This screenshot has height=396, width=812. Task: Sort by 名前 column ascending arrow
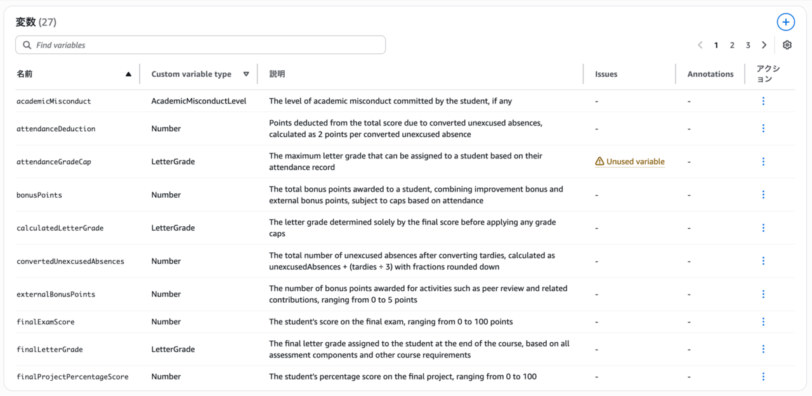coord(128,74)
